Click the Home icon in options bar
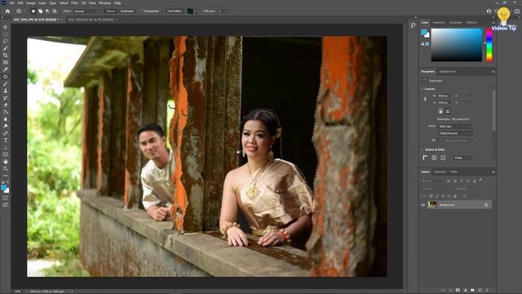Viewport: 522px width, 294px height. tap(7, 11)
